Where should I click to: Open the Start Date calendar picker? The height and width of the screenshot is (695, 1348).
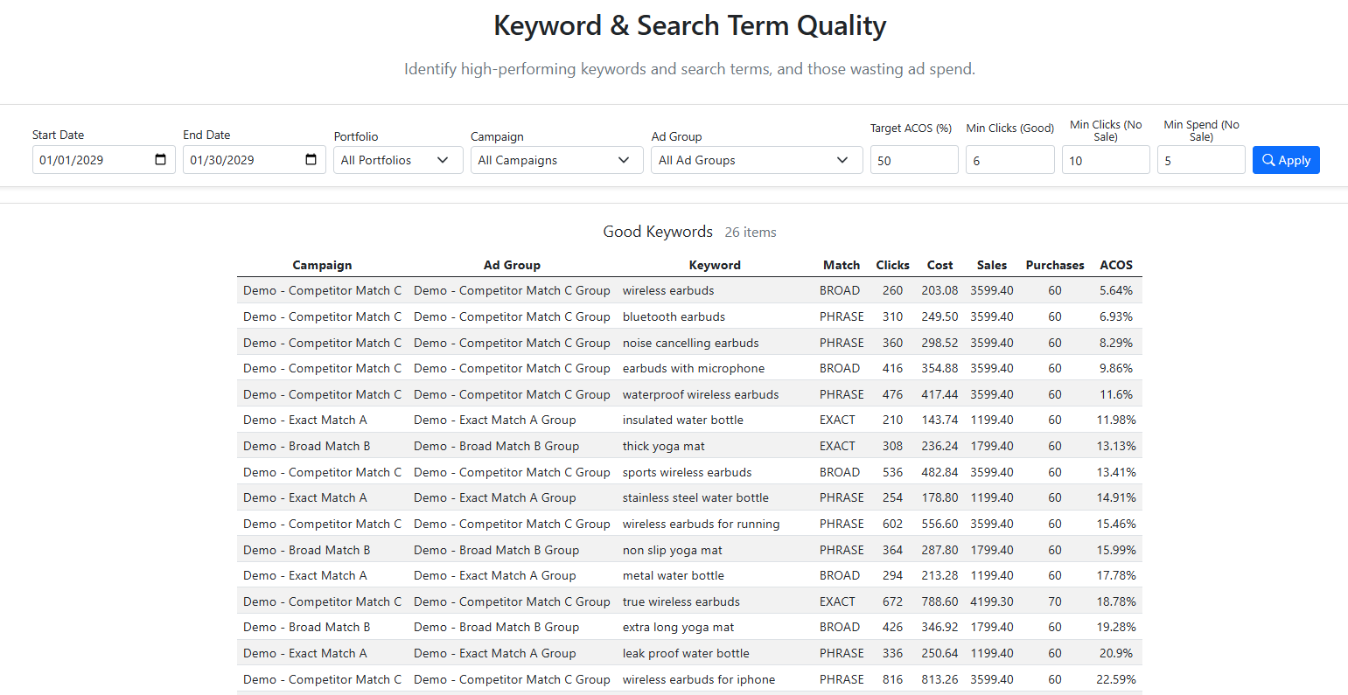[x=159, y=159]
